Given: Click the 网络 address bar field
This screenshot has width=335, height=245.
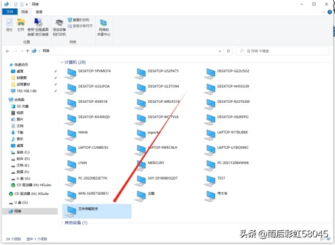Looking at the screenshot, I should click(127, 51).
